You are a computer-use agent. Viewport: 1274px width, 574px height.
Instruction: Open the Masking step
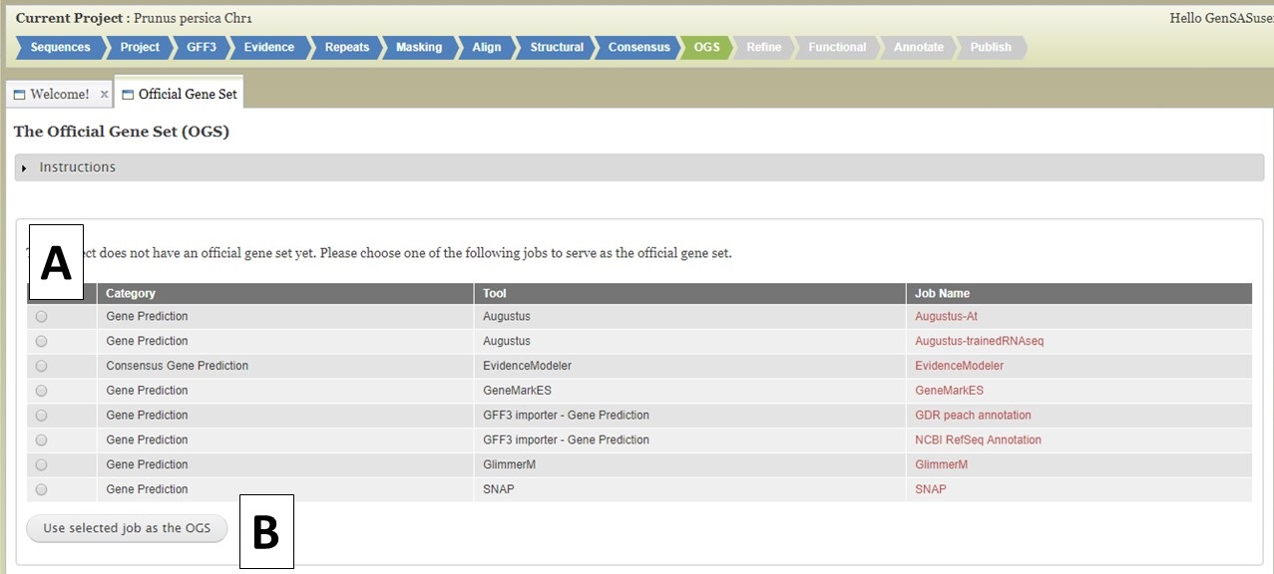coord(418,47)
